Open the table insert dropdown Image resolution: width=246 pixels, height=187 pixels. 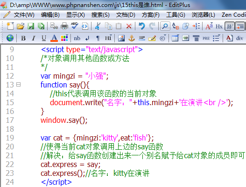coord(175,38)
